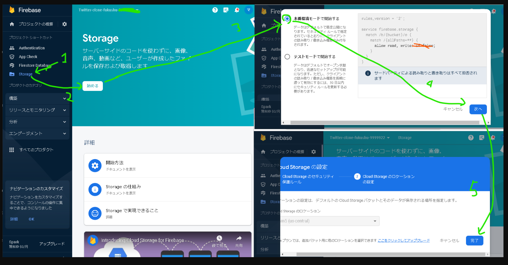The image size is (508, 265).
Task: Expand the 構築 category
Action: 37,98
